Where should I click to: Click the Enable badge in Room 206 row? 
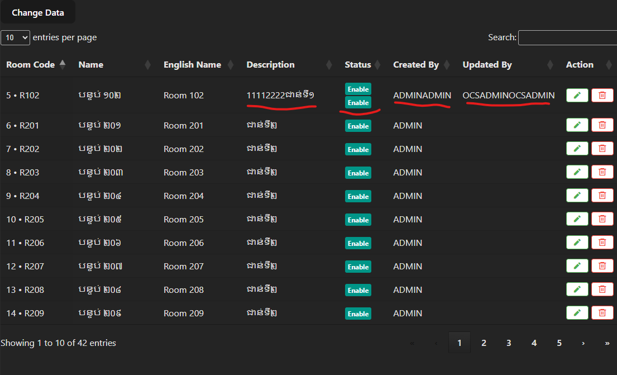(358, 244)
